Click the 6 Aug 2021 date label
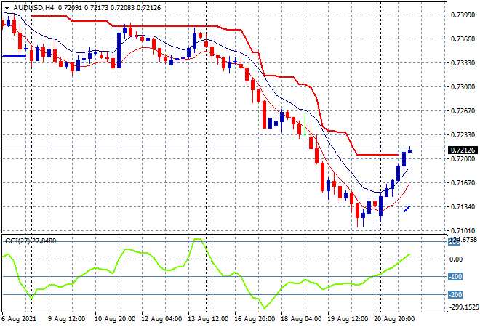This screenshot has width=480, height=327. (19, 319)
